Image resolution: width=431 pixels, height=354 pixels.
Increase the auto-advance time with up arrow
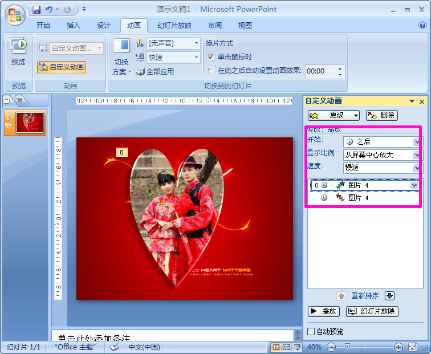(340, 69)
